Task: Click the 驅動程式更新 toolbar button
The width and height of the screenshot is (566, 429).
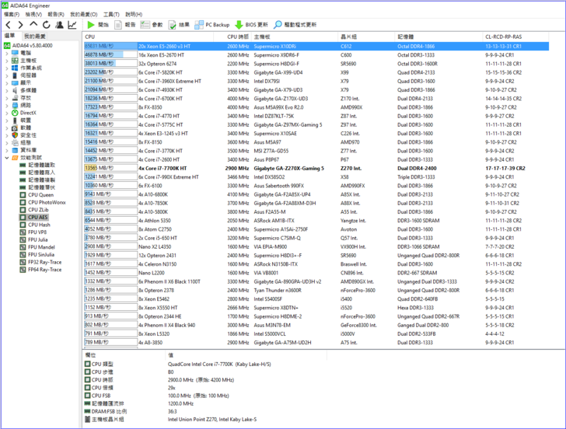Action: pos(295,25)
